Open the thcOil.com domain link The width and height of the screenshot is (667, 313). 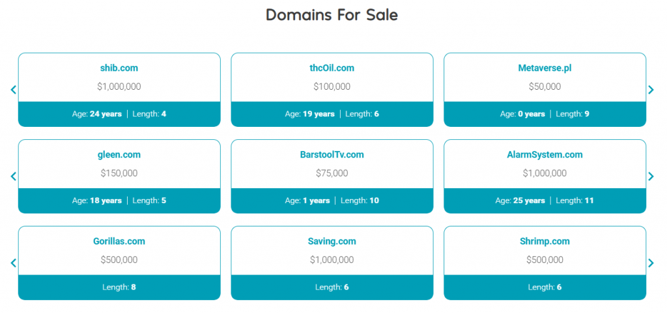(332, 68)
